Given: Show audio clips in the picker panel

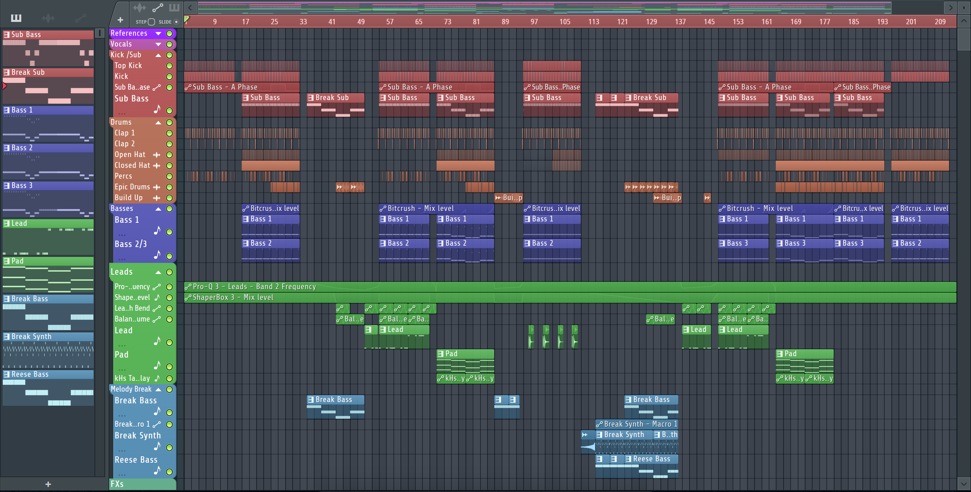Looking at the screenshot, I should [x=48, y=18].
